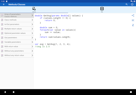Open the Android recent apps button
The height and width of the screenshot is (95, 136).
coord(131,92)
